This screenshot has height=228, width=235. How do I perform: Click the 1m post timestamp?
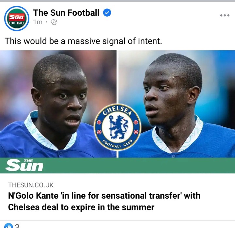38,22
